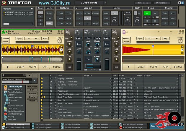Click Traktor logo icon at top left

pos(4,3)
